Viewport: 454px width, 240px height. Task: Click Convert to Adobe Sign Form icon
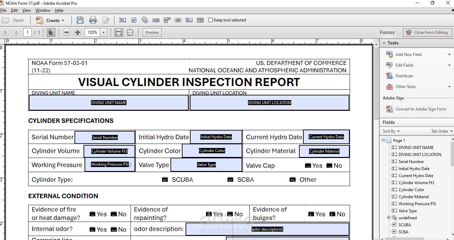click(390, 109)
